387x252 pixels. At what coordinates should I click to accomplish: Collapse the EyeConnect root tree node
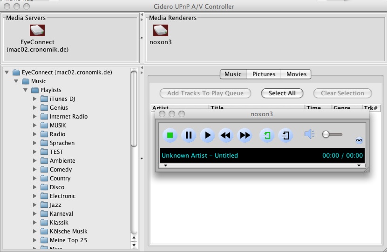(x=7, y=73)
